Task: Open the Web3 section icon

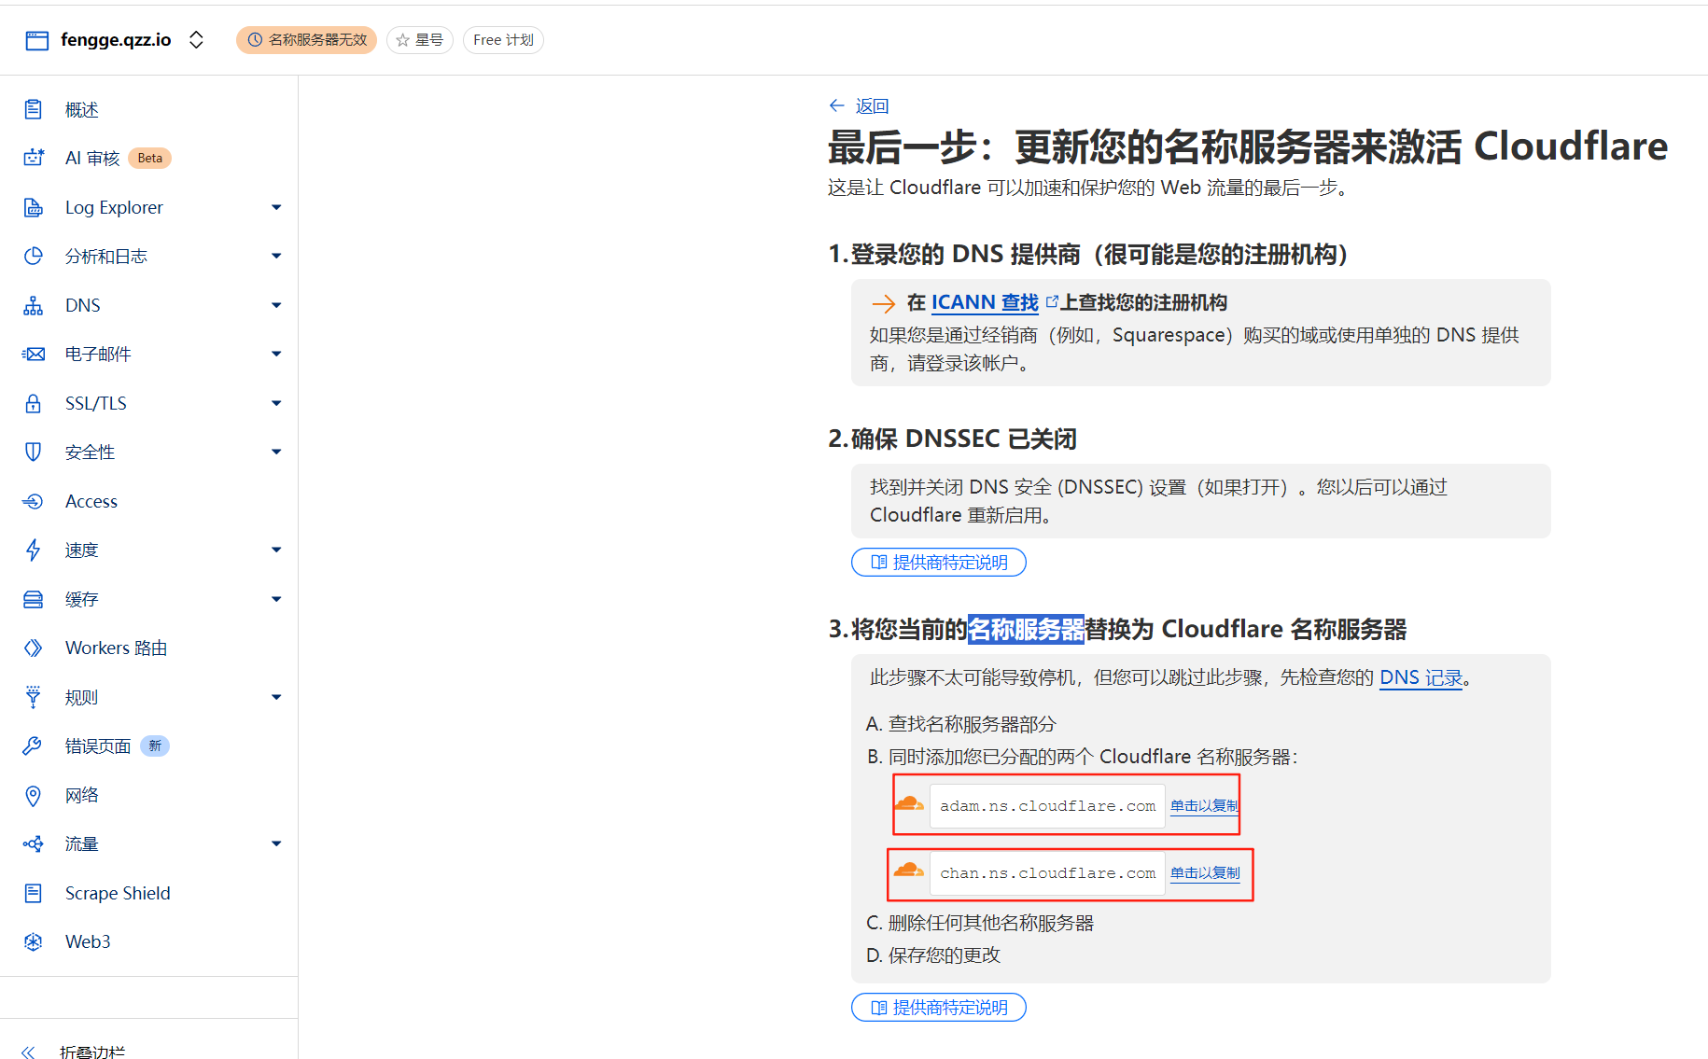Action: coord(33,941)
